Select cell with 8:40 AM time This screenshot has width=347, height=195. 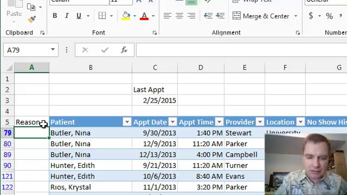click(201, 176)
